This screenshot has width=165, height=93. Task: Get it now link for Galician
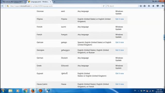tap(120, 42)
